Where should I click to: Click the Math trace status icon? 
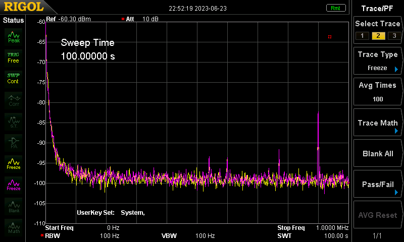point(14,227)
